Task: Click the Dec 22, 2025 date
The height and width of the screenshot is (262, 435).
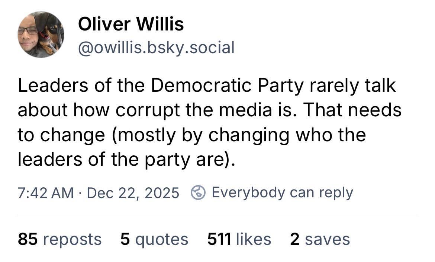Action: point(133,193)
